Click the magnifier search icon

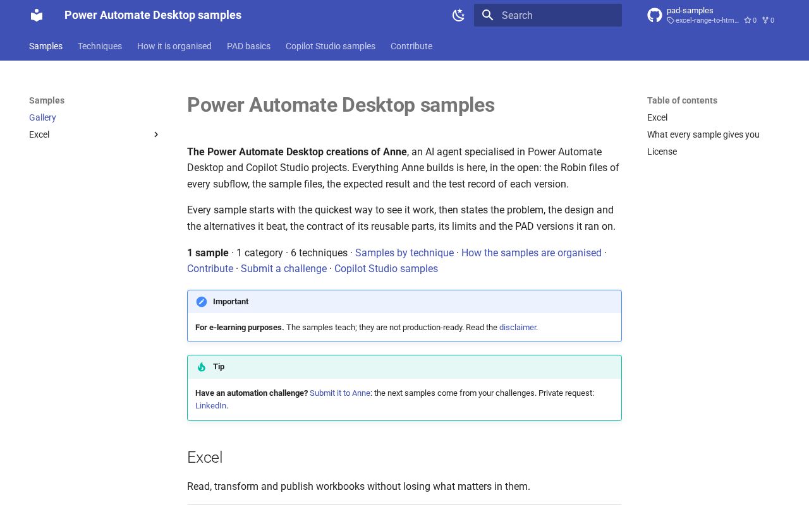tap(487, 15)
